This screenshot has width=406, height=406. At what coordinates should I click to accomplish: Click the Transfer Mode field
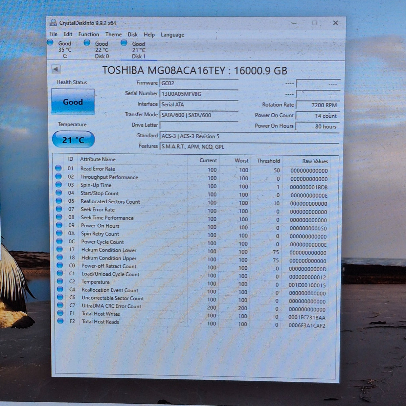click(x=199, y=115)
